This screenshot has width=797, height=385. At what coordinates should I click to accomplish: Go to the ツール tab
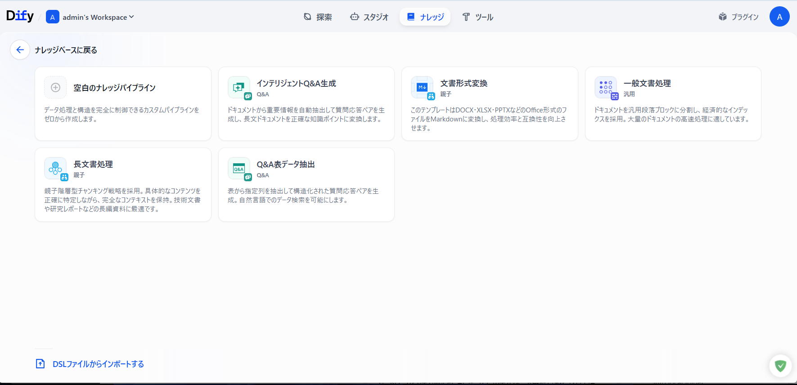coord(478,17)
